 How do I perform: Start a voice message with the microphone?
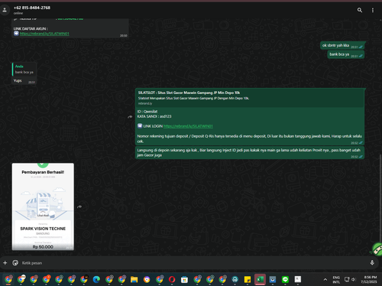(x=372, y=263)
